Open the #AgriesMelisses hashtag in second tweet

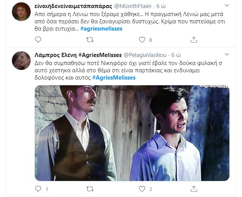[114, 77]
